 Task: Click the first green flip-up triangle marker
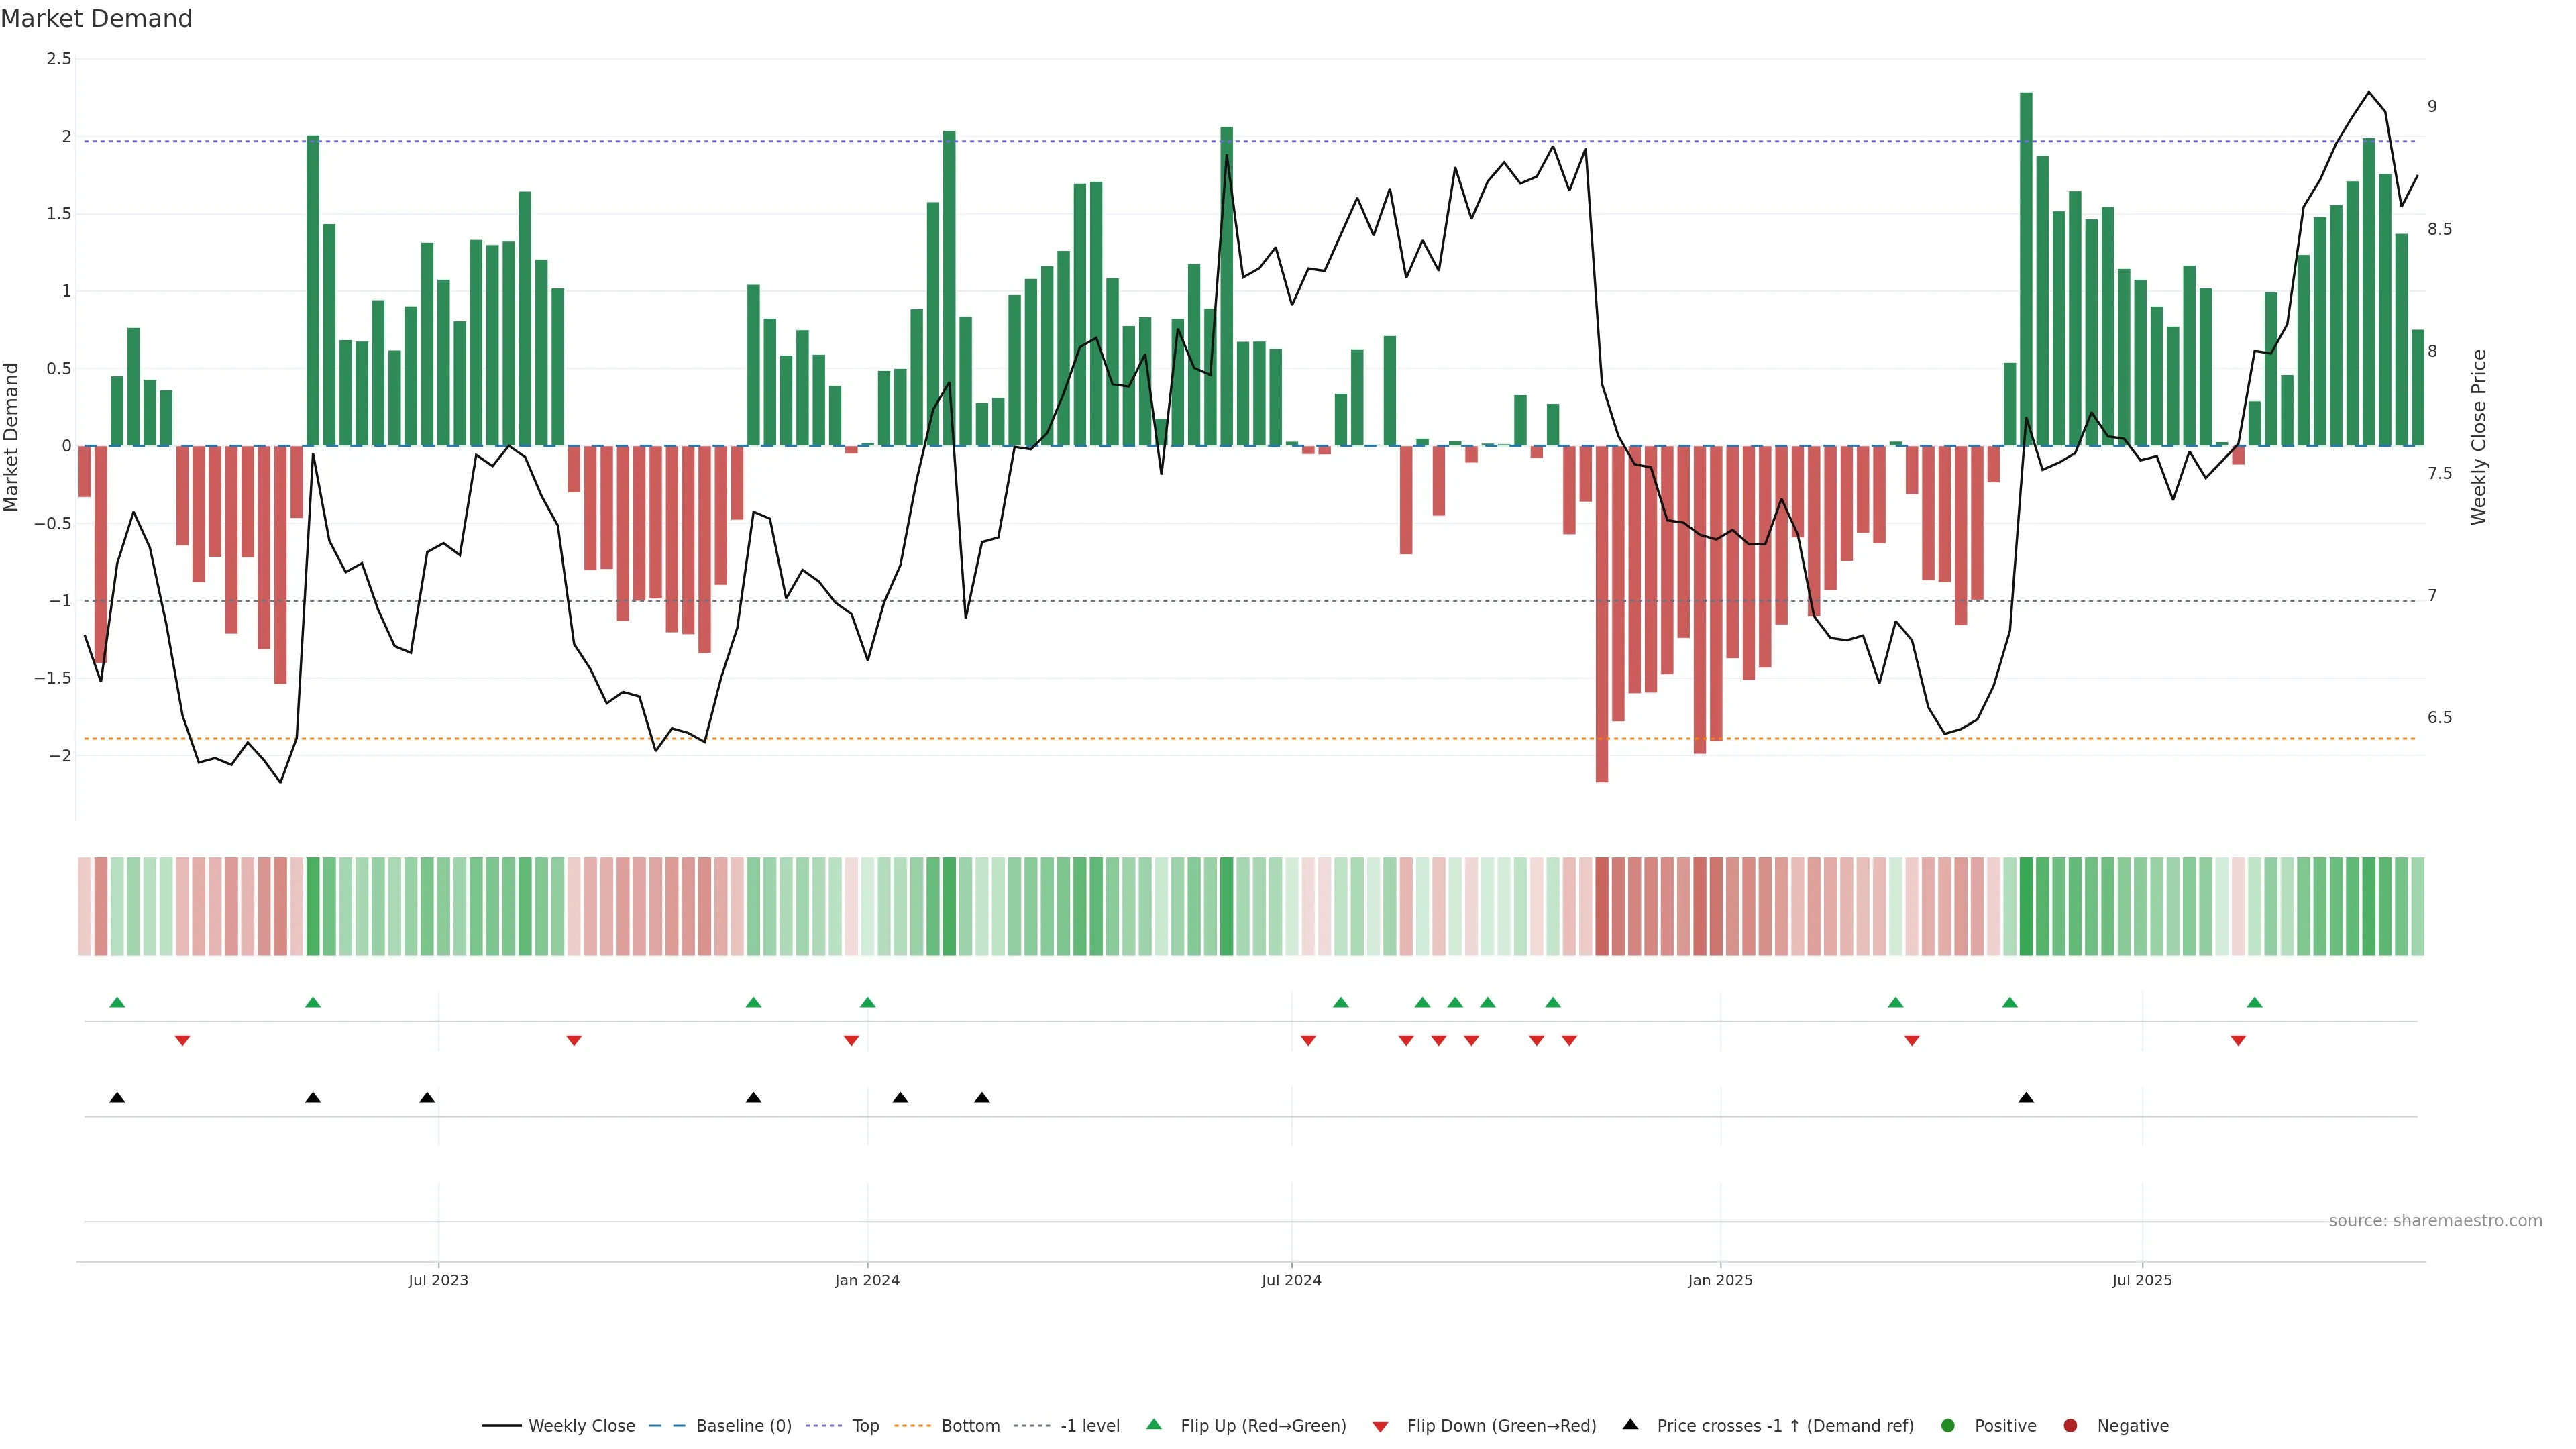point(117,1002)
